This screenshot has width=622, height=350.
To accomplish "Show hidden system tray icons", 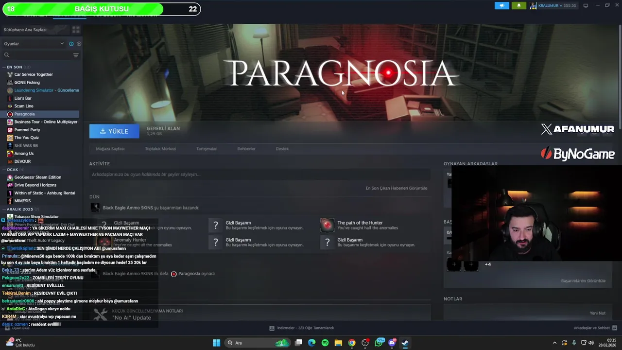I will point(554,343).
